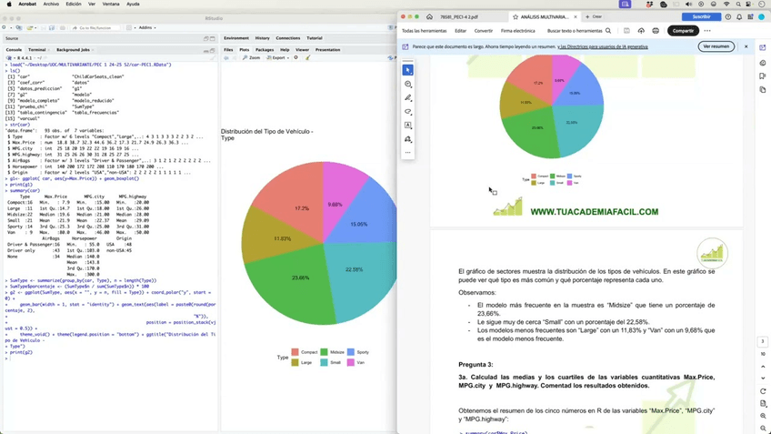The width and height of the screenshot is (771, 434).
Task: Open the Export dropdown in Plots pane
Action: pos(278,57)
